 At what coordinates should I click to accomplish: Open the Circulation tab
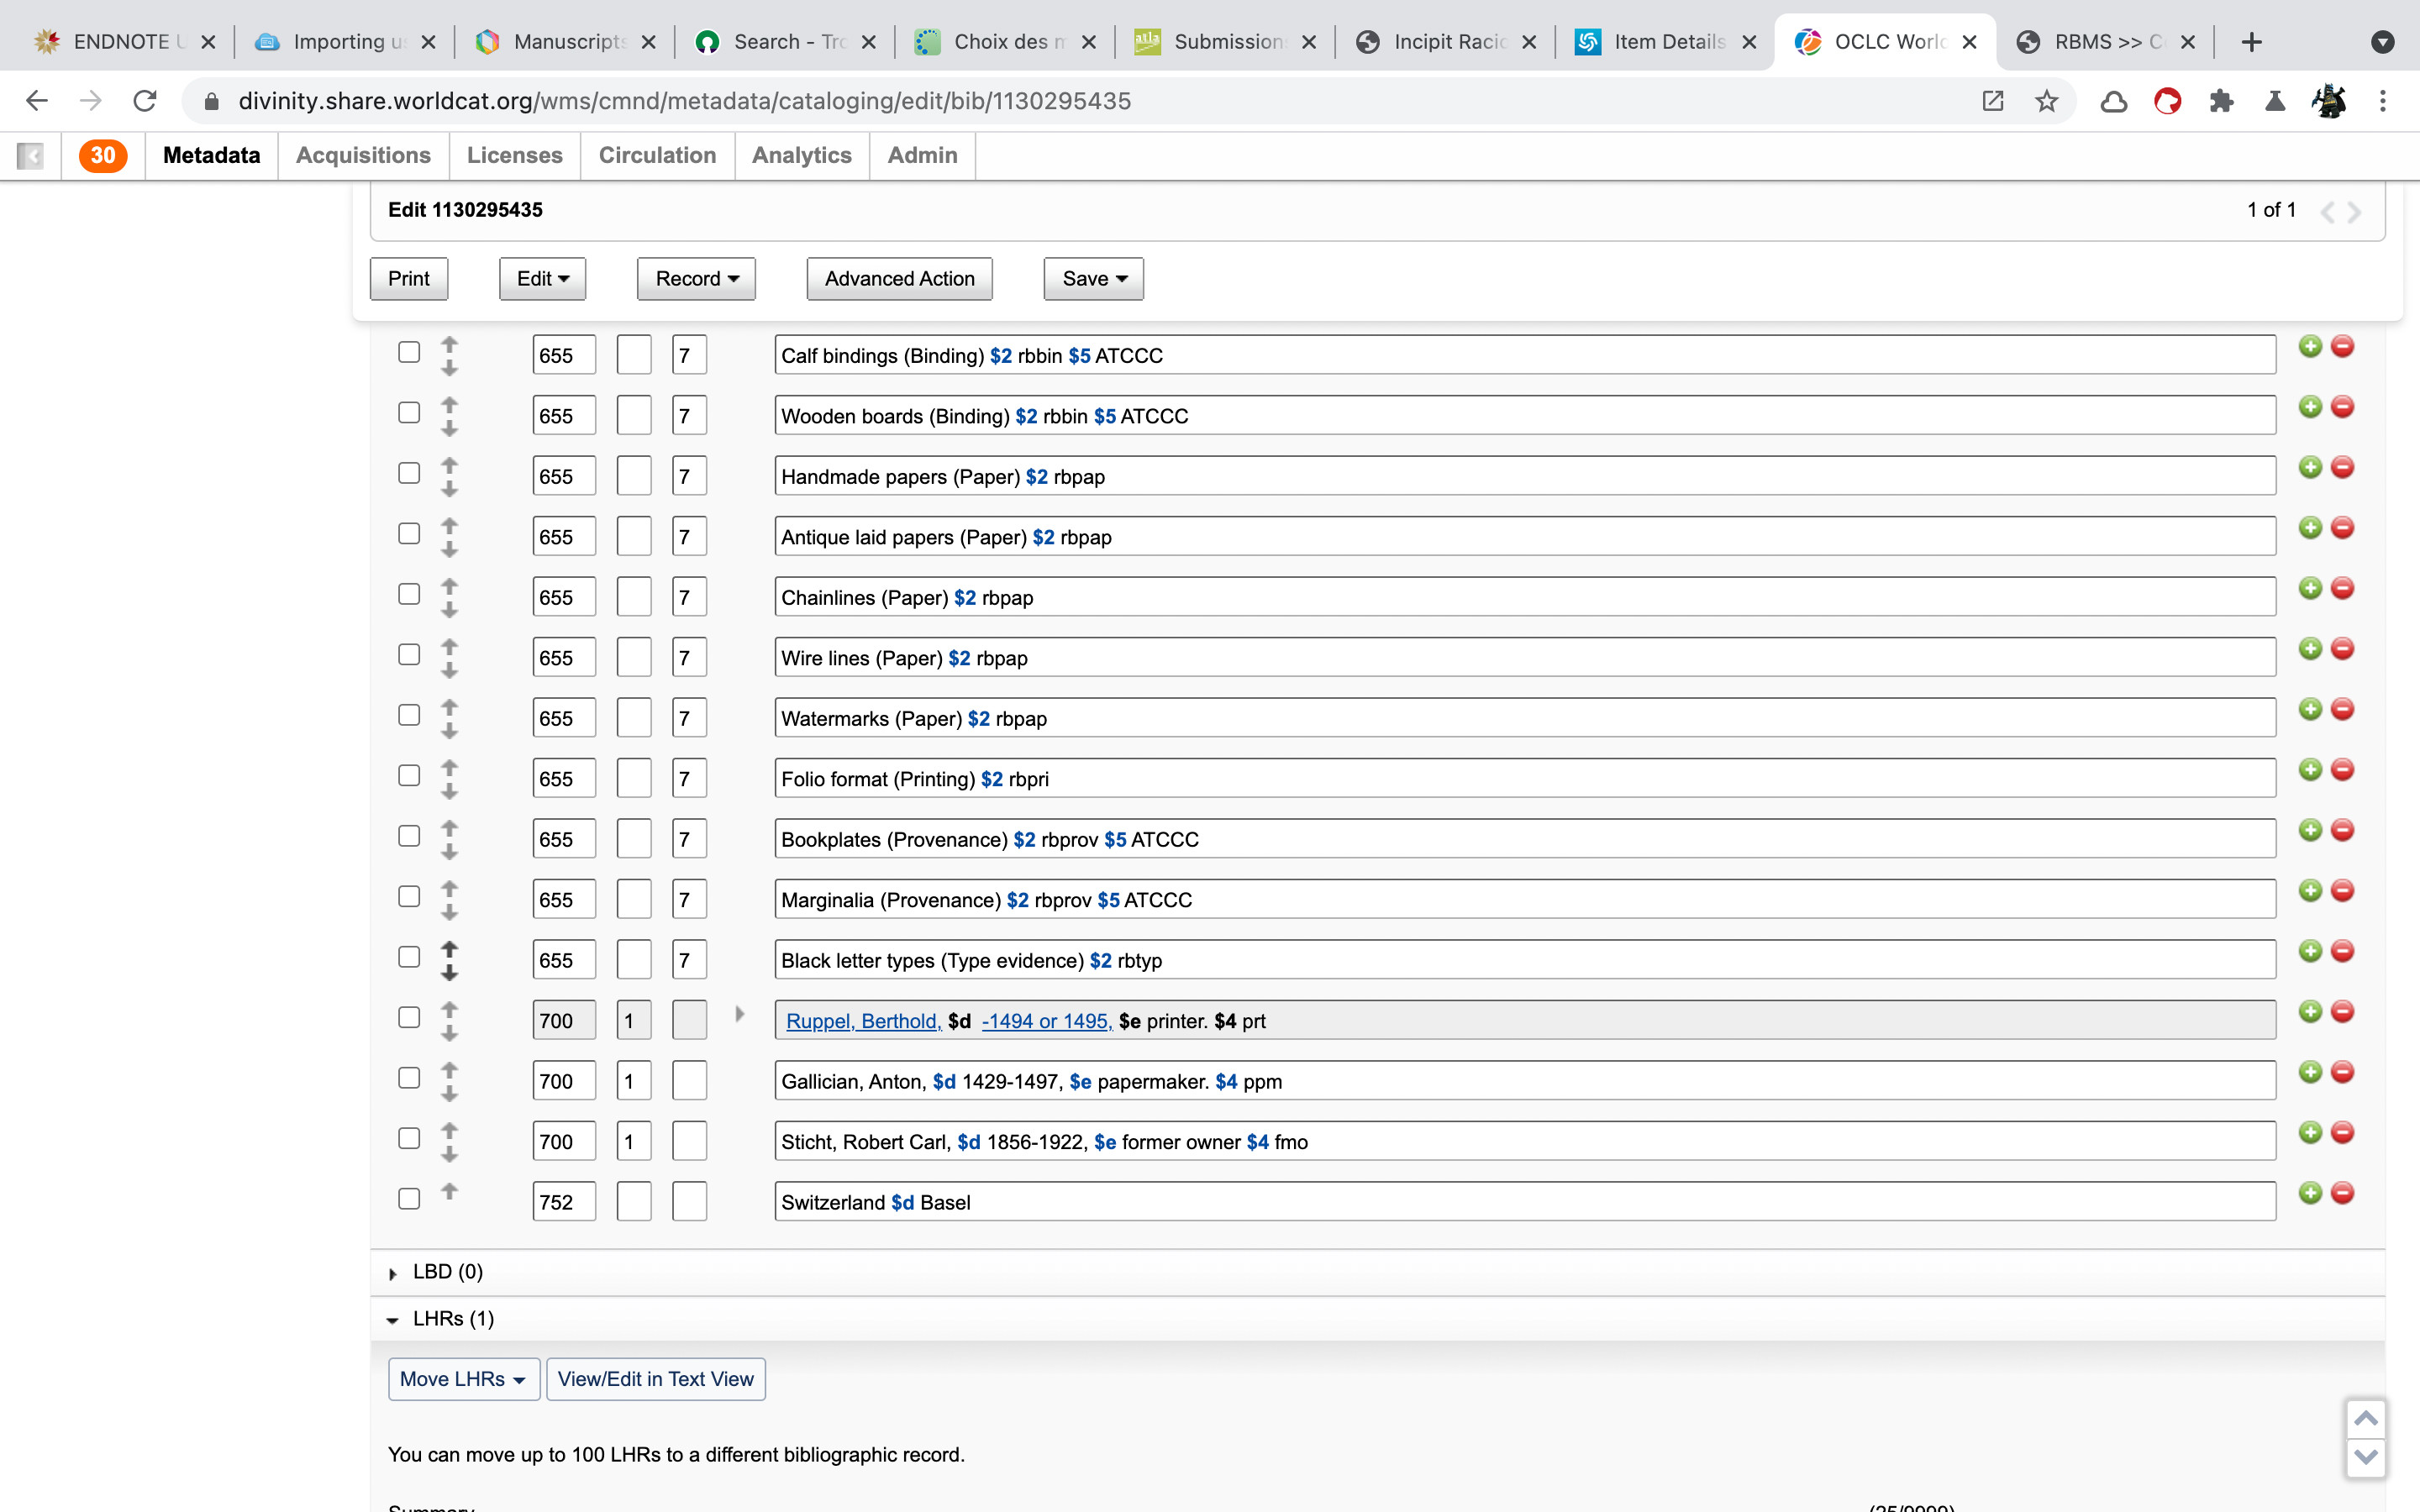[657, 155]
